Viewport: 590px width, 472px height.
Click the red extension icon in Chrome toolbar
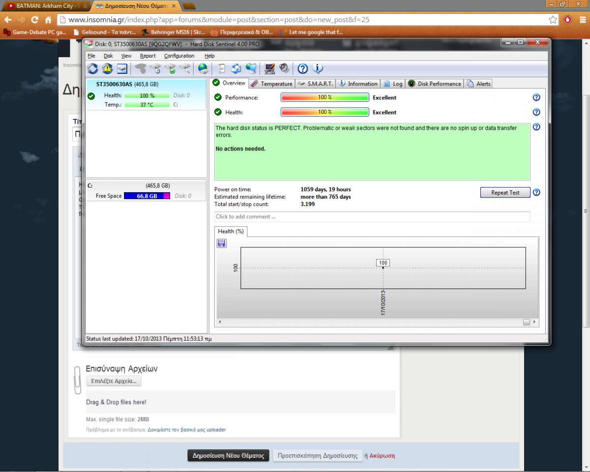tap(568, 20)
